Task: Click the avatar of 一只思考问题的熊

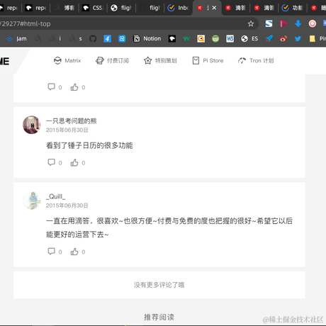Action: click(x=32, y=125)
